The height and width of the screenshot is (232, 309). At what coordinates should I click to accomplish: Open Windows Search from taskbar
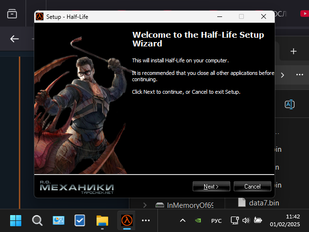tap(37, 220)
